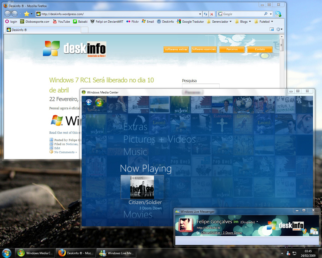The width and height of the screenshot is (322, 258).
Task: Click personal message http://deskinfo.tk
Action: (x=208, y=228)
